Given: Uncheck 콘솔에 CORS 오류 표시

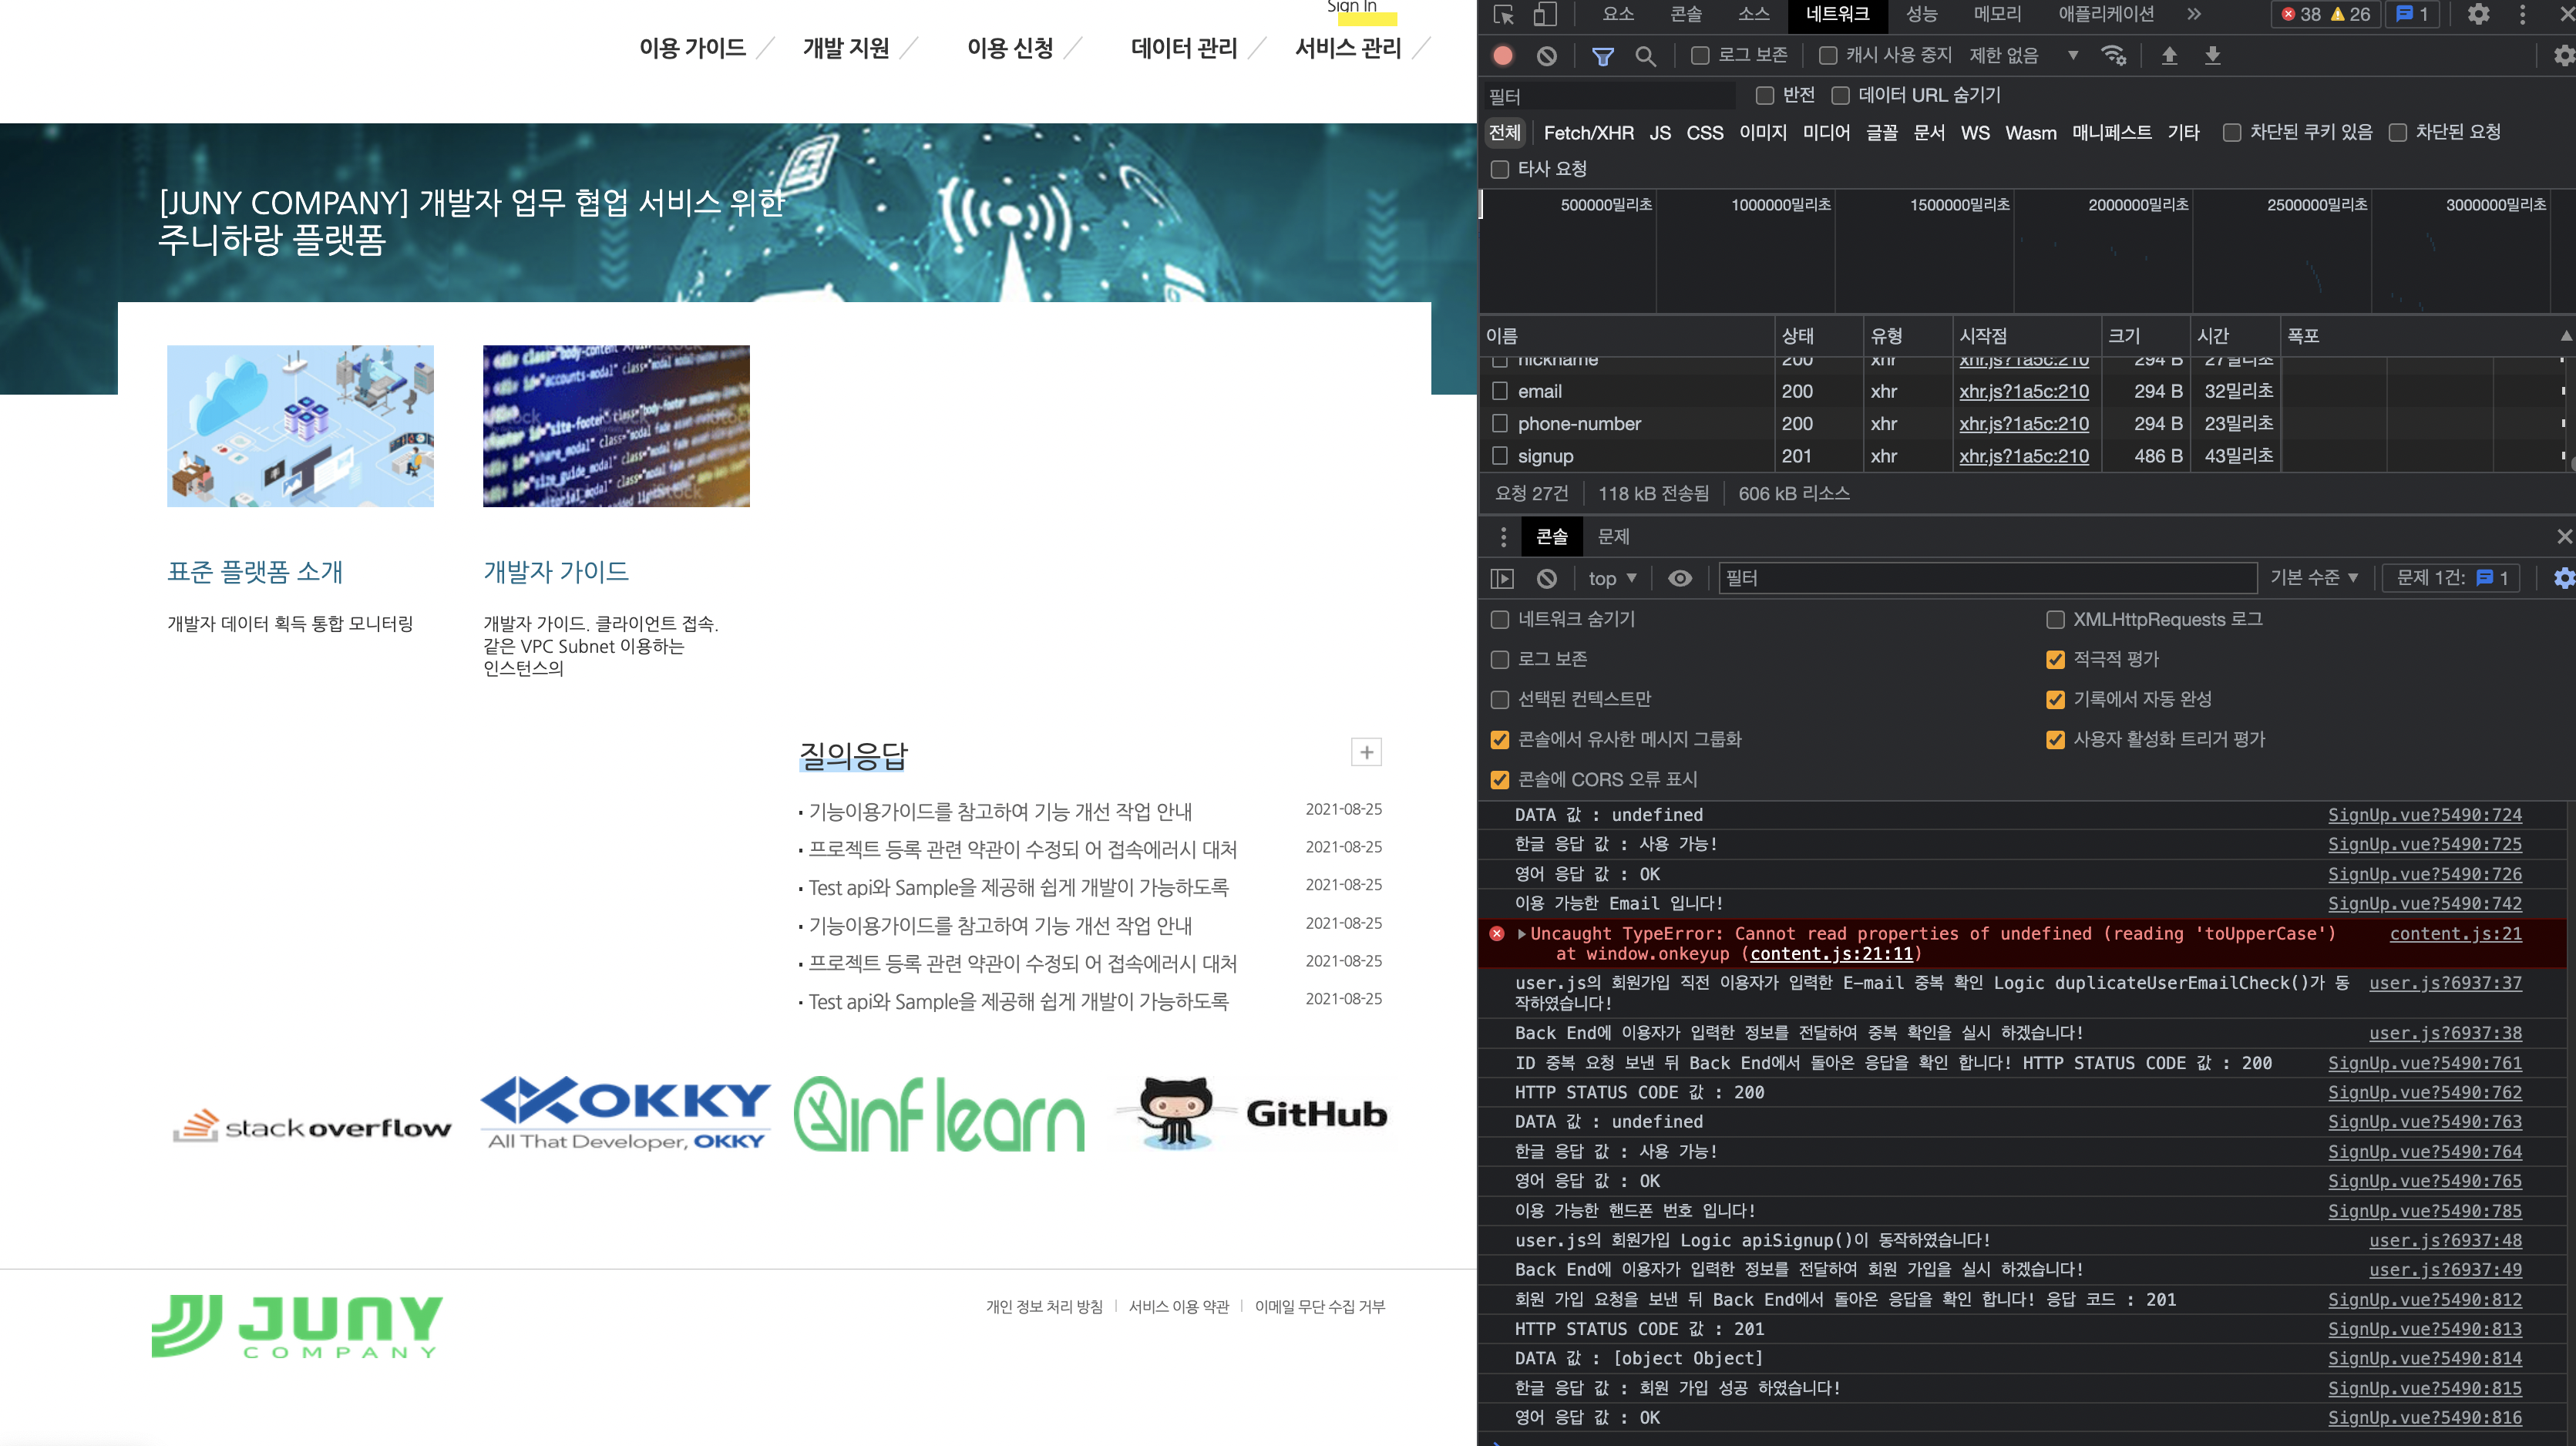Looking at the screenshot, I should point(1500,780).
